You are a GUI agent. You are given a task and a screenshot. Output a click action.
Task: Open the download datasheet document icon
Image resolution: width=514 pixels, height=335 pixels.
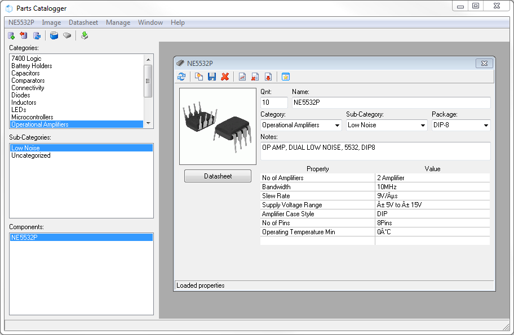(269, 77)
